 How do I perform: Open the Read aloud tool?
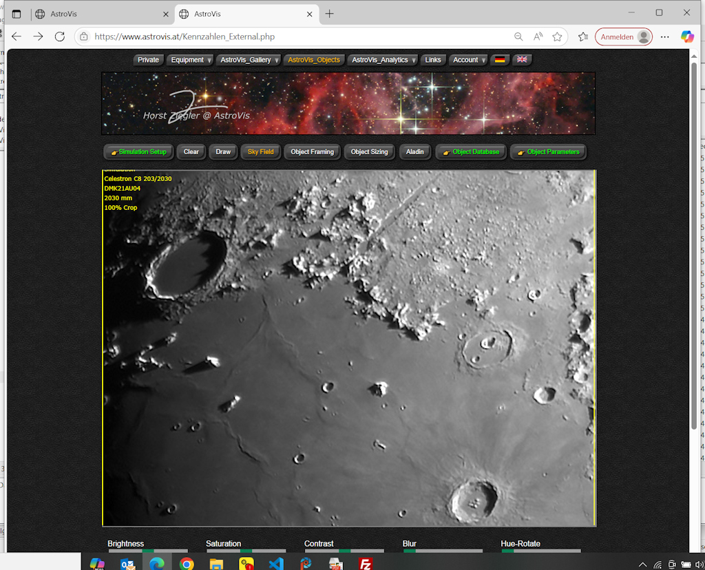tap(538, 36)
